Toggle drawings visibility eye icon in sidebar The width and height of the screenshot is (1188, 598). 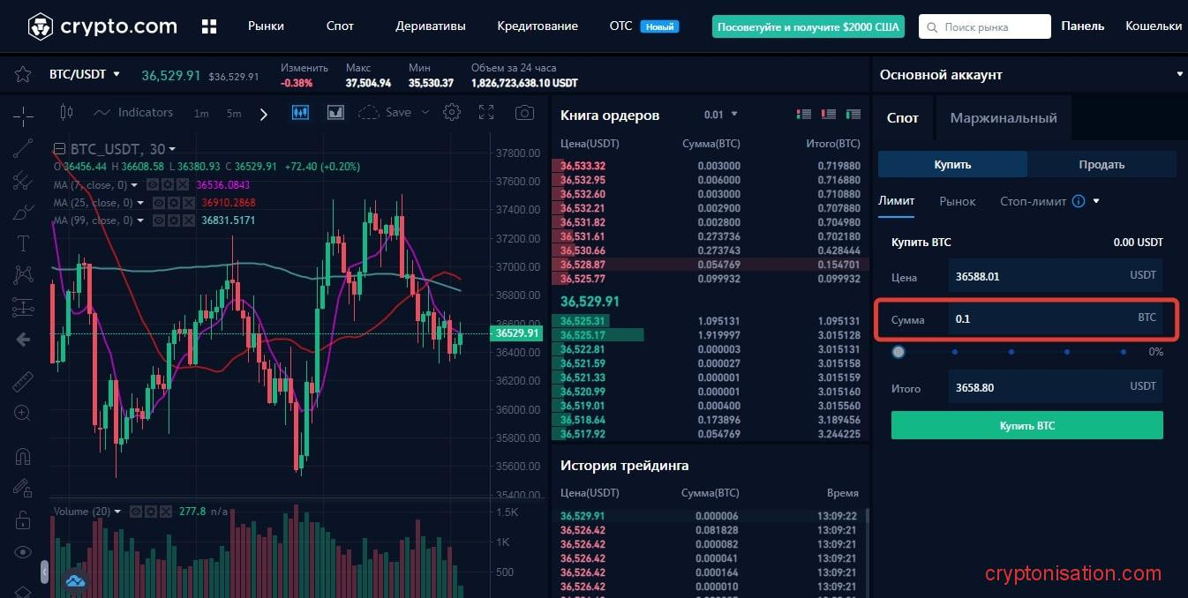pyautogui.click(x=23, y=552)
